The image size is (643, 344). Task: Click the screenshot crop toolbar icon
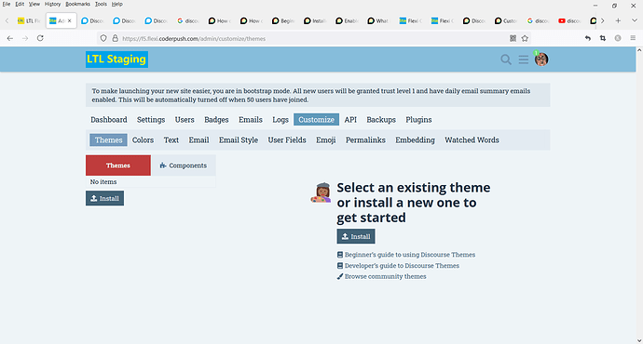(602, 38)
